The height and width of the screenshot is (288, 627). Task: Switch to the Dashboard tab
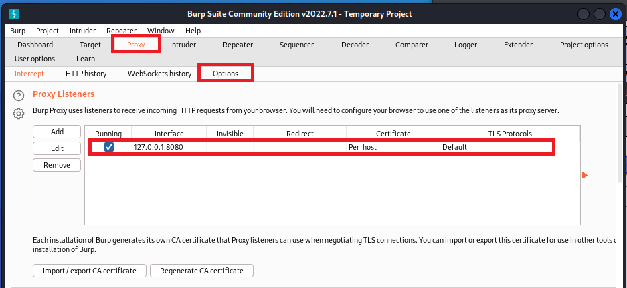[35, 45]
